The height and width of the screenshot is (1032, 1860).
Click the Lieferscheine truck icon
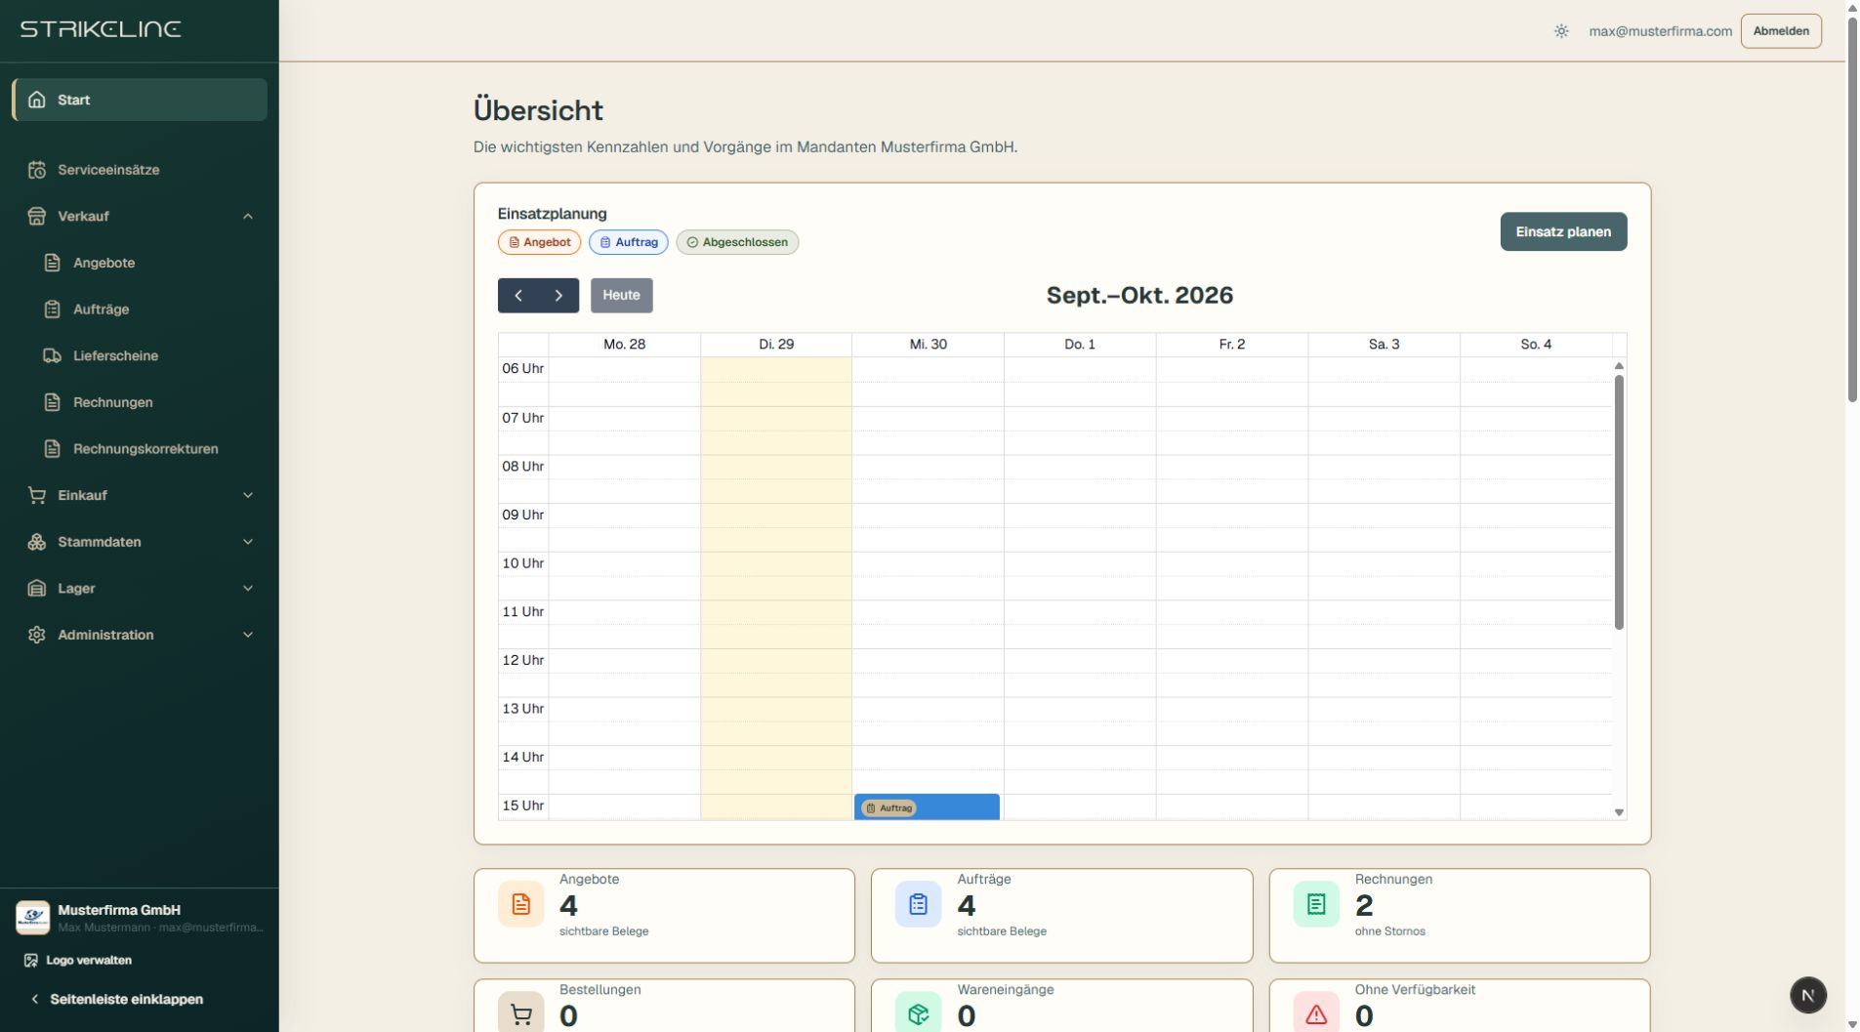[53, 355]
